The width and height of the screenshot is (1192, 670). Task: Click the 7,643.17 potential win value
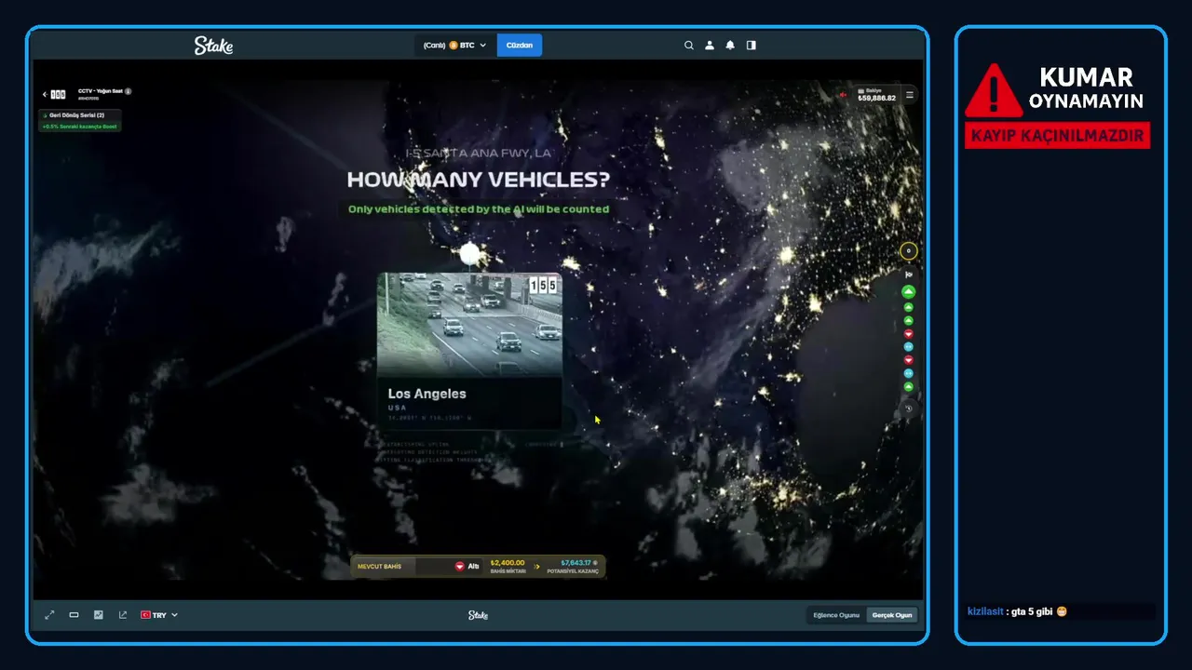[x=576, y=563]
